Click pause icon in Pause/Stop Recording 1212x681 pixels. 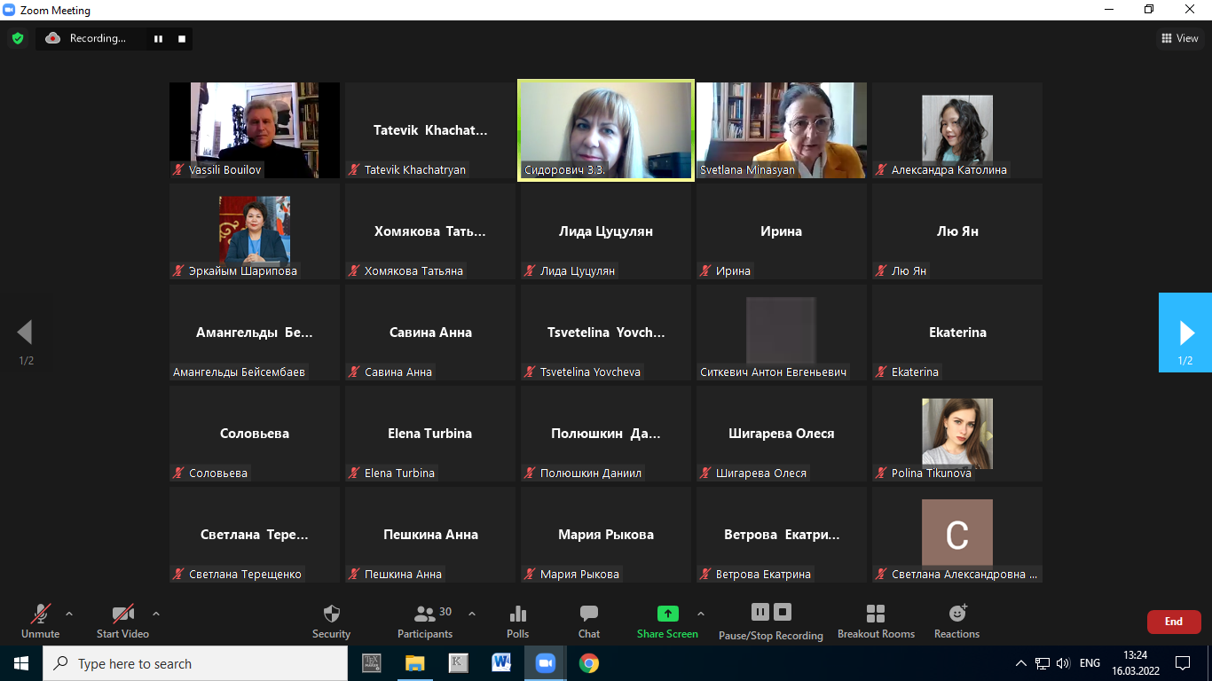pos(760,612)
